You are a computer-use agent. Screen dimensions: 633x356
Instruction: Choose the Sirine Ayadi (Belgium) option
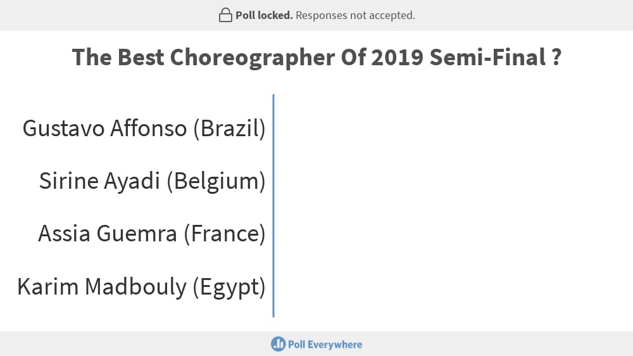pyautogui.click(x=152, y=181)
